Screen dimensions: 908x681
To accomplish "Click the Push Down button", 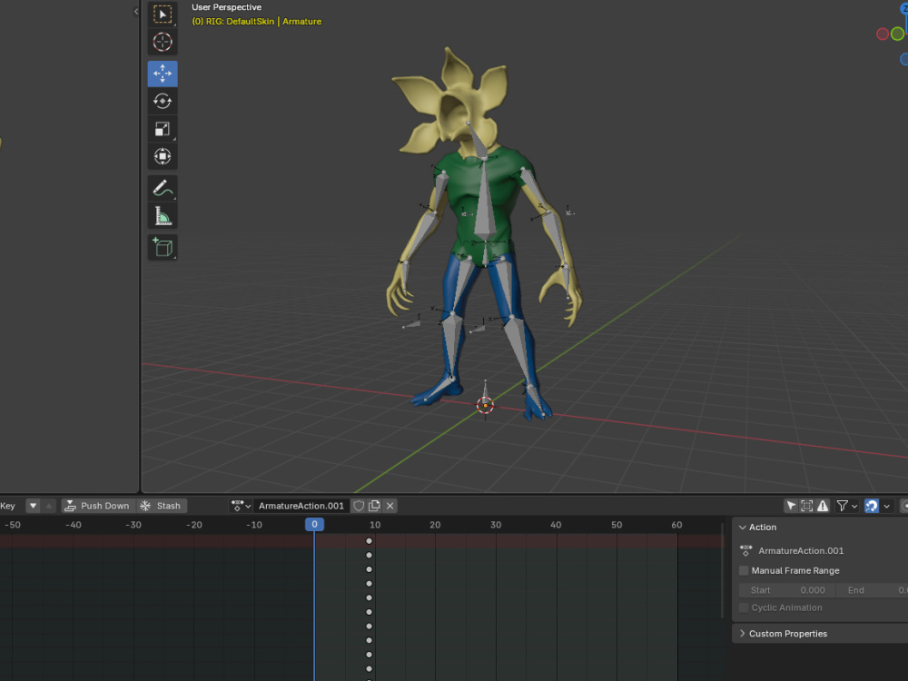I will 98,506.
